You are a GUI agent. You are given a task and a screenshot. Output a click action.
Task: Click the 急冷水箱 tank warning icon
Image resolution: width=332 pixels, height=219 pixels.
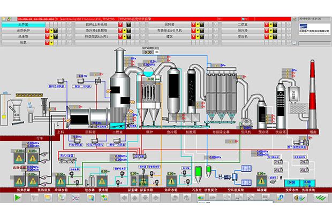click(172, 178)
